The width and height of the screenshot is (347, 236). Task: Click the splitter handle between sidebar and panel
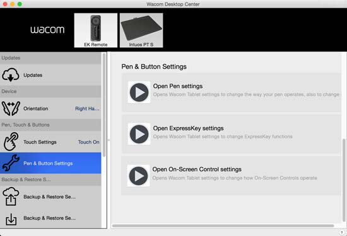tap(109, 140)
